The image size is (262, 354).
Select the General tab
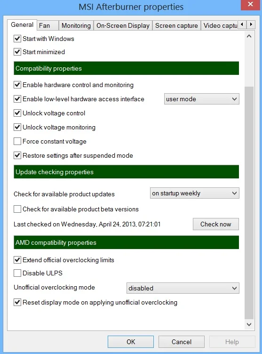coord(22,24)
